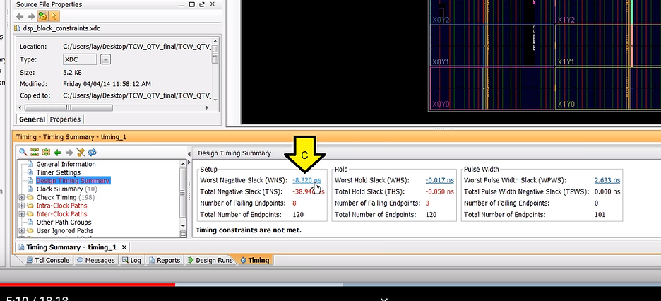Click the browse button next to Type XDC
Image resolution: width=661 pixels, height=301 pixels.
coord(106,59)
